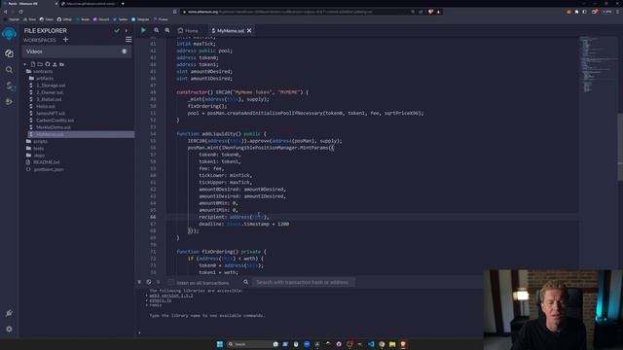This screenshot has width=623, height=350.
Task: Click browser reload button
Action: (20, 12)
